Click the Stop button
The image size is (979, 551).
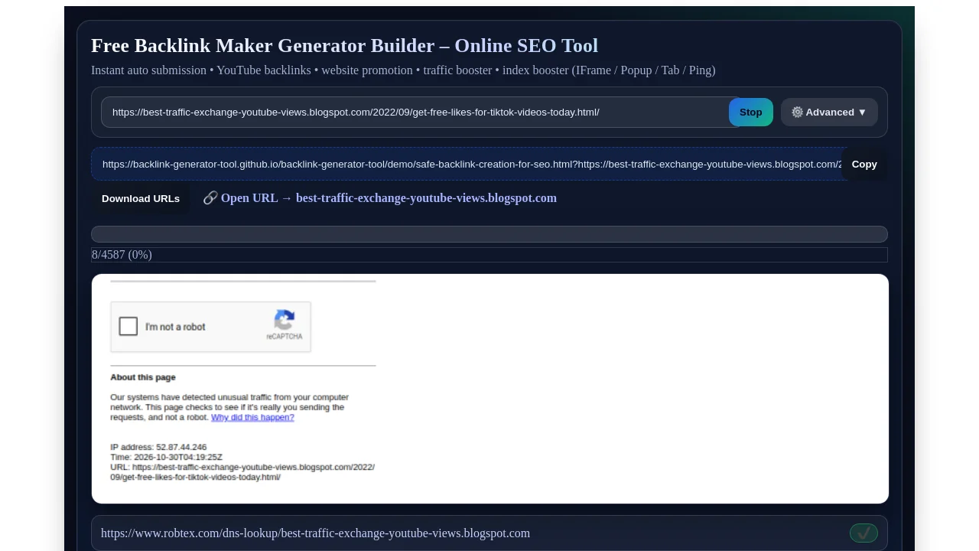click(750, 112)
